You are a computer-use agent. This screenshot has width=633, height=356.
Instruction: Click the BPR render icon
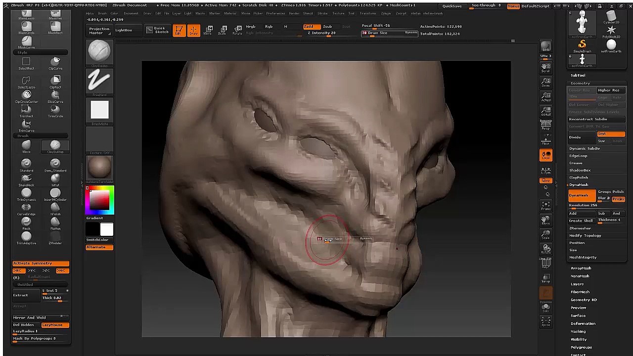tap(545, 46)
